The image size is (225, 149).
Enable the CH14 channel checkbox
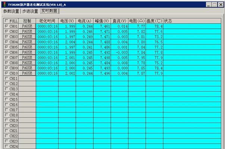(x=6, y=94)
